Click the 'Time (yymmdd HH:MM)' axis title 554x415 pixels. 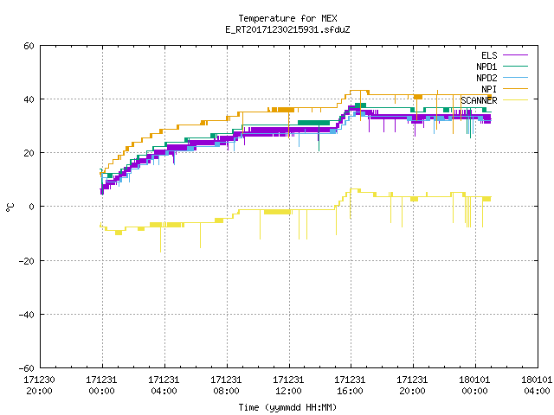coord(287,407)
